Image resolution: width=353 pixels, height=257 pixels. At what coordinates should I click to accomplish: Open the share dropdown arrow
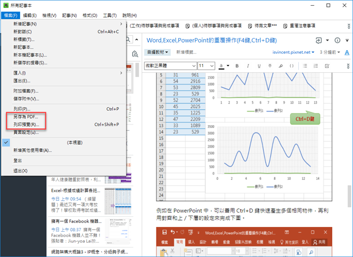(327, 40)
